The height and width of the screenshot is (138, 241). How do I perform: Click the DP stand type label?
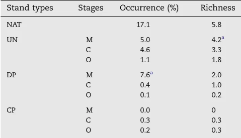coord(11,75)
